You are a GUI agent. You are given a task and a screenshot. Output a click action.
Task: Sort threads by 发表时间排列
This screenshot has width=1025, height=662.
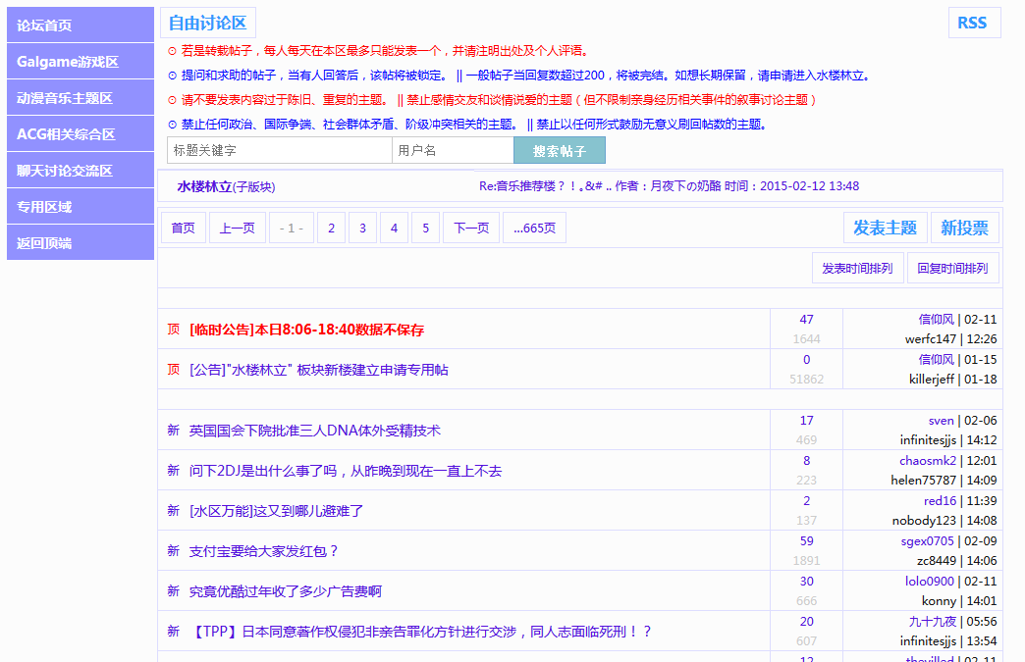pos(858,269)
